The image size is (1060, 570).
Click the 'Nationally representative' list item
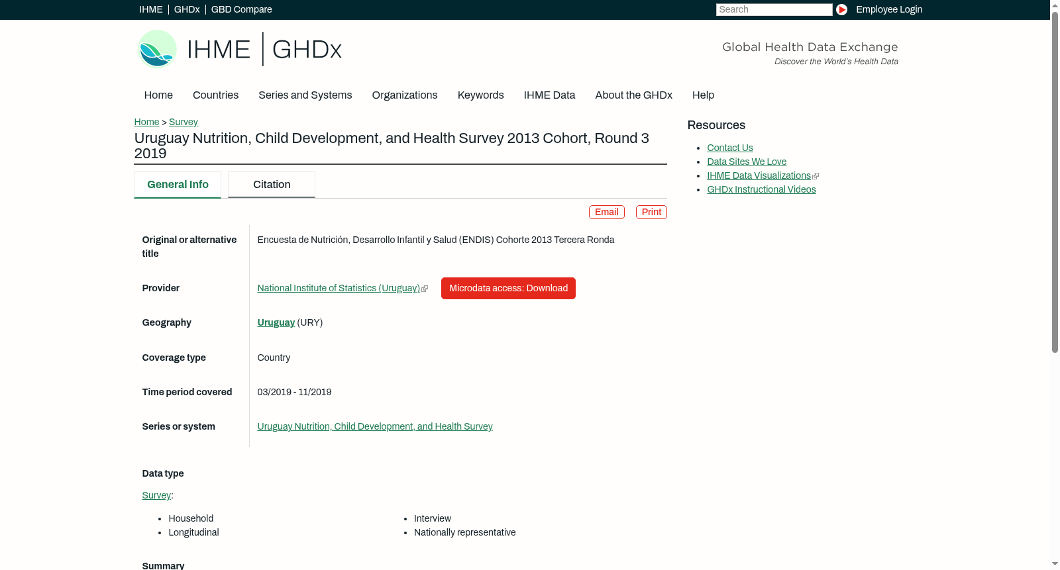[465, 532]
